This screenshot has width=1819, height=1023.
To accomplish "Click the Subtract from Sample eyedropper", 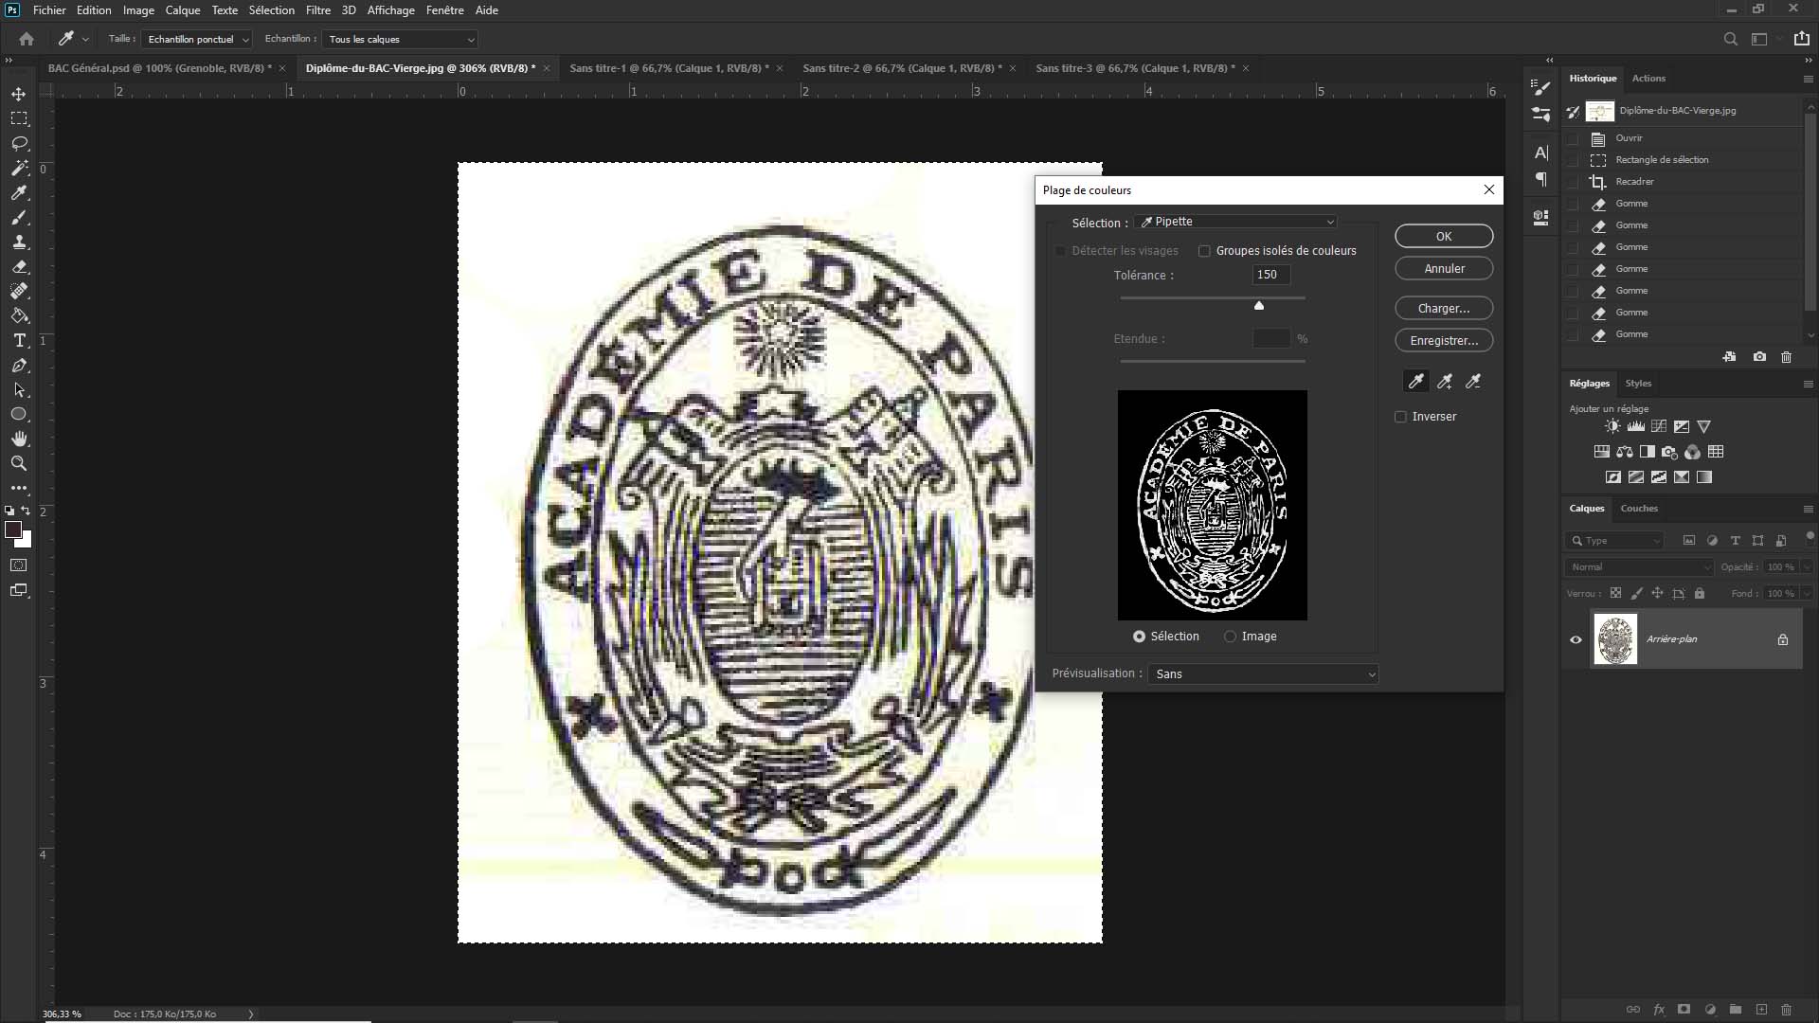I will [x=1473, y=381].
